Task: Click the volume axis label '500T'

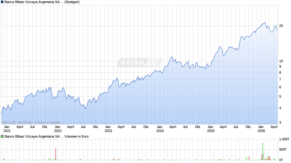Action: (x=283, y=149)
